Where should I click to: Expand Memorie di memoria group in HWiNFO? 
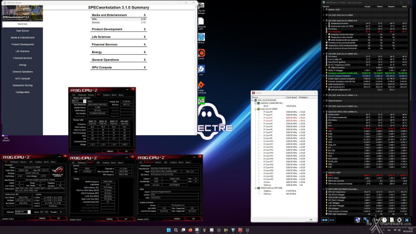coord(324,101)
